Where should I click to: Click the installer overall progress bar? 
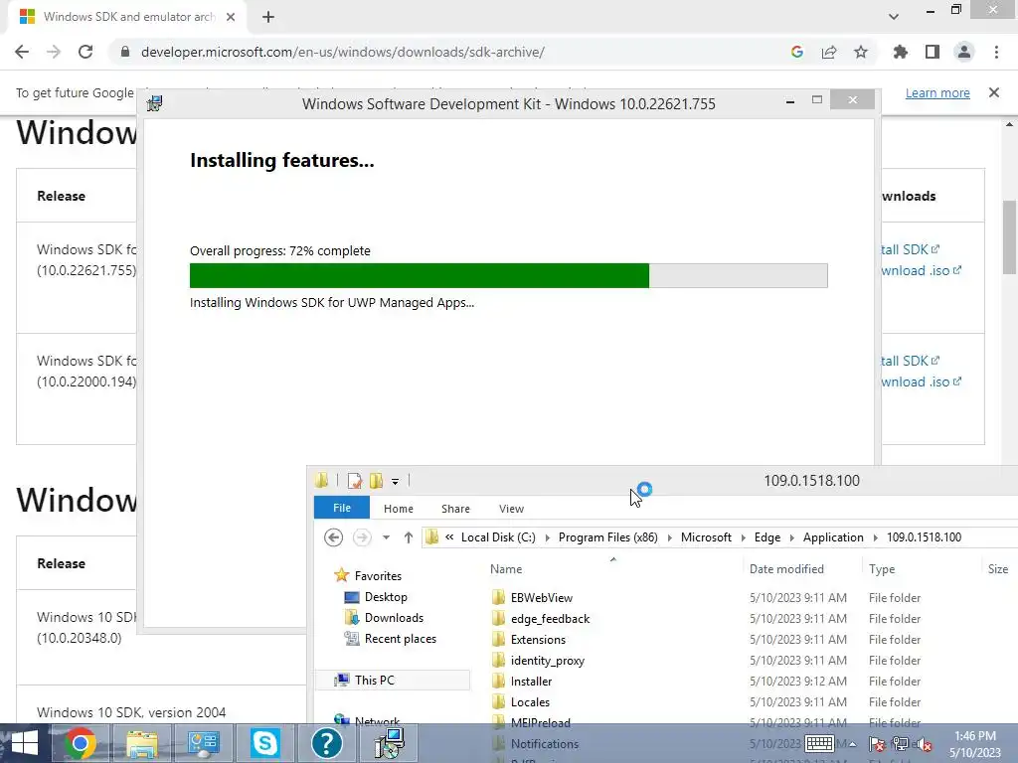pos(508,276)
